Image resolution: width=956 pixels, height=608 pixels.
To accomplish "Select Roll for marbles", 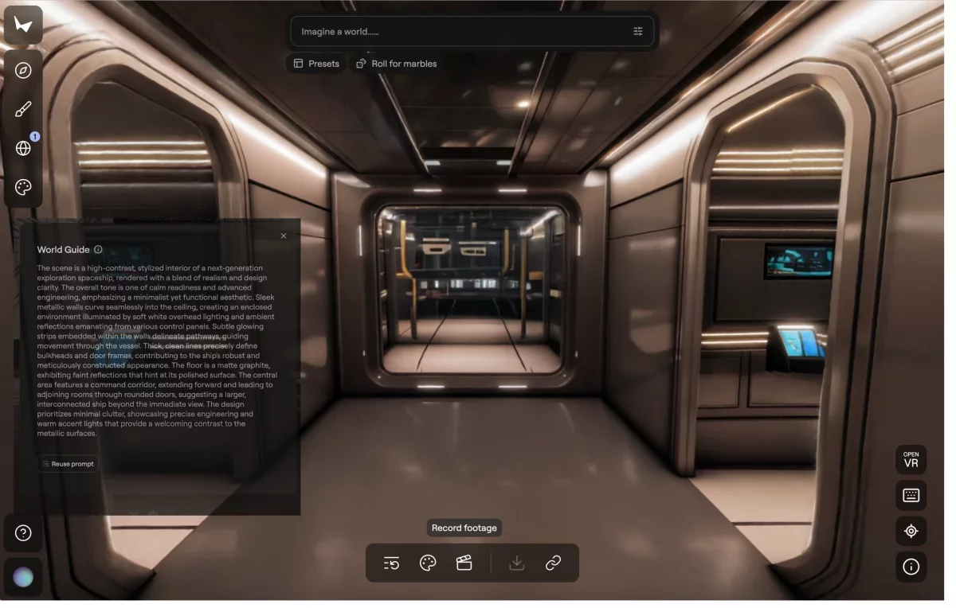I will 396,63.
